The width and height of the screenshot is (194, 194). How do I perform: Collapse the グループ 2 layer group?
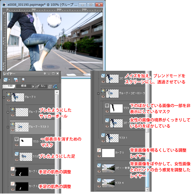pos(4,98)
